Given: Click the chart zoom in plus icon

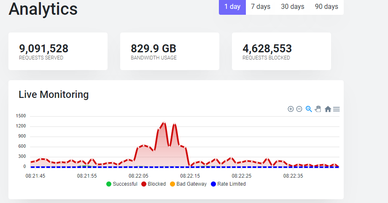Looking at the screenshot, I should coord(291,109).
